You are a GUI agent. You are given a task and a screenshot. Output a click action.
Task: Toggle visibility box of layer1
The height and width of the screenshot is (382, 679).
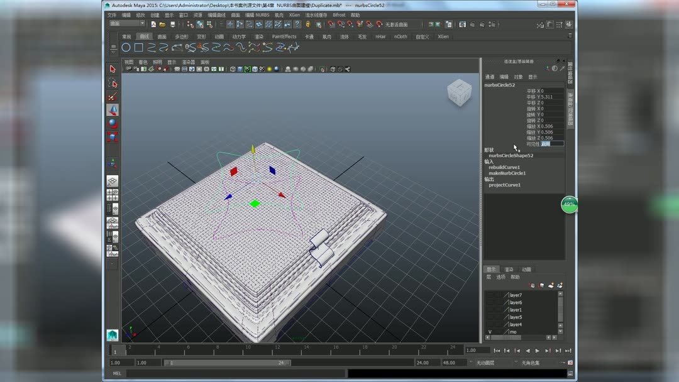pyautogui.click(x=490, y=310)
